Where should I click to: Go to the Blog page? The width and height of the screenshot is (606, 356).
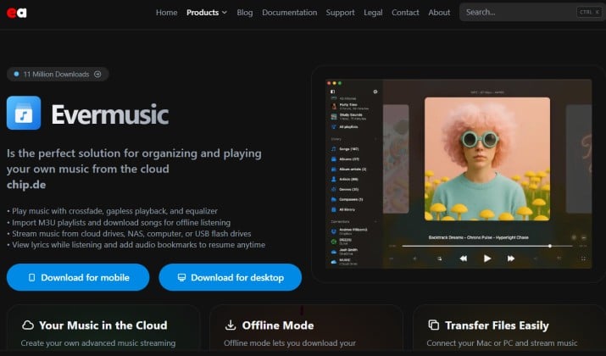pos(245,13)
